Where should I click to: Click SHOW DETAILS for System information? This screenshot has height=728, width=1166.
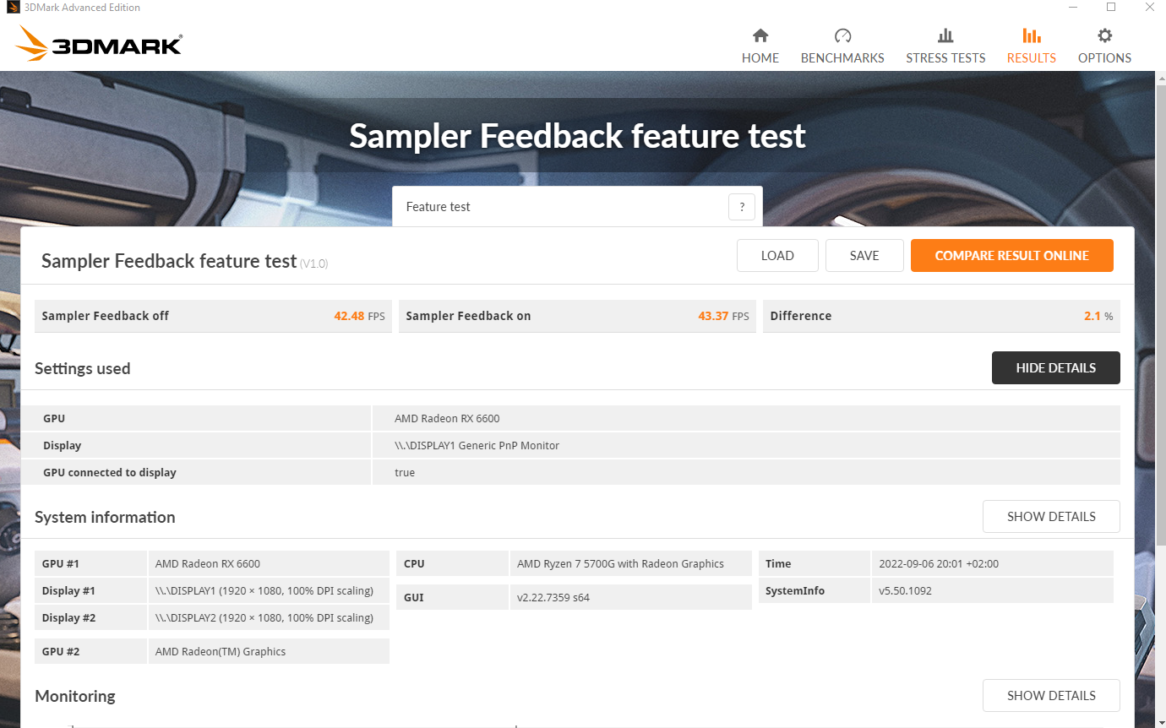click(1051, 517)
